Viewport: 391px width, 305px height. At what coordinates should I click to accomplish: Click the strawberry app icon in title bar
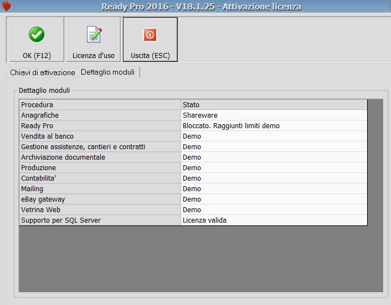(6, 6)
